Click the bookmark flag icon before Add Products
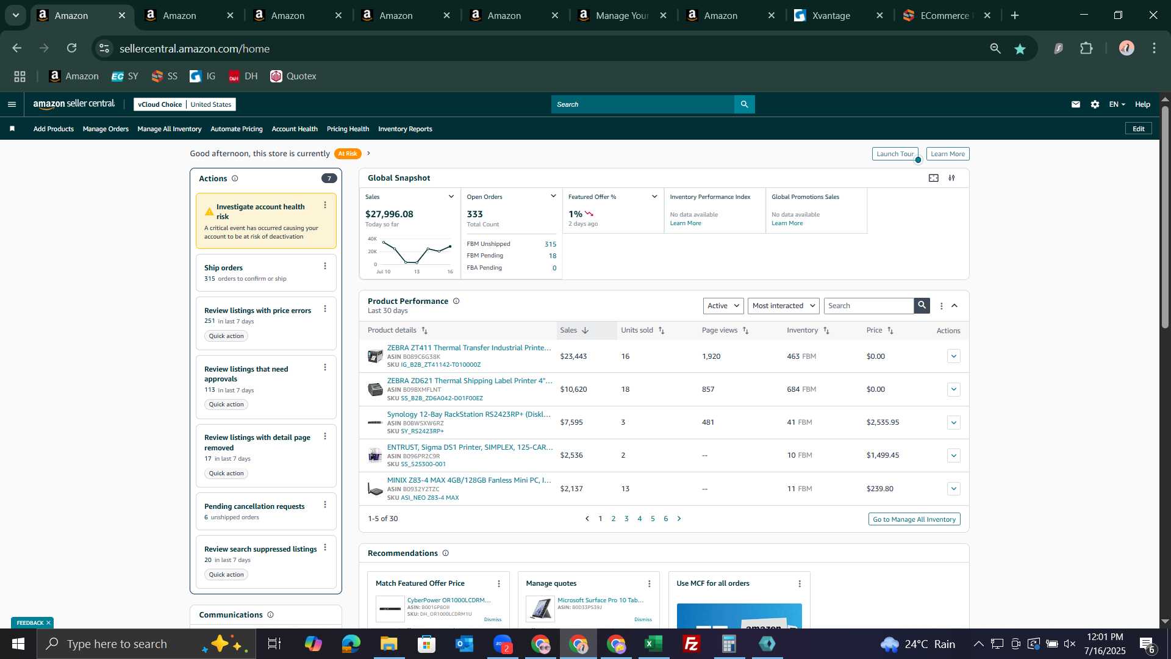 [12, 129]
